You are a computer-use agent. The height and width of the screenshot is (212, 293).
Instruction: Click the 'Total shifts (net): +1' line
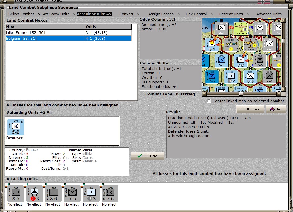(x=161, y=68)
